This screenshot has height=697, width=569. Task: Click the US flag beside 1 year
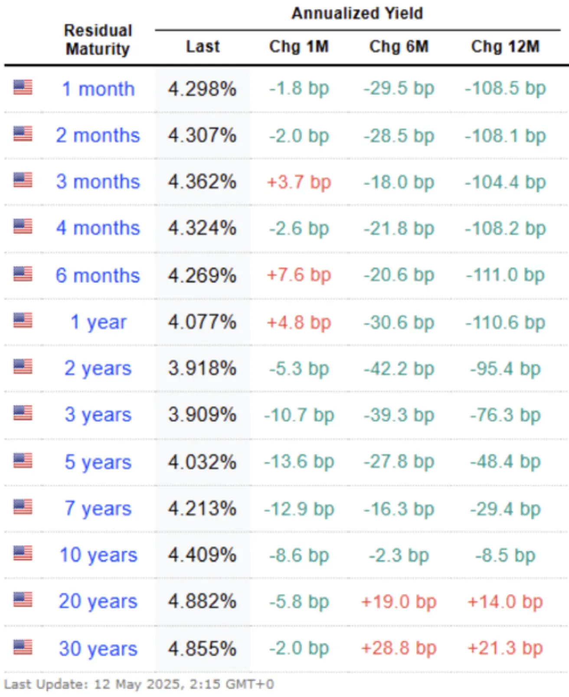pos(23,320)
